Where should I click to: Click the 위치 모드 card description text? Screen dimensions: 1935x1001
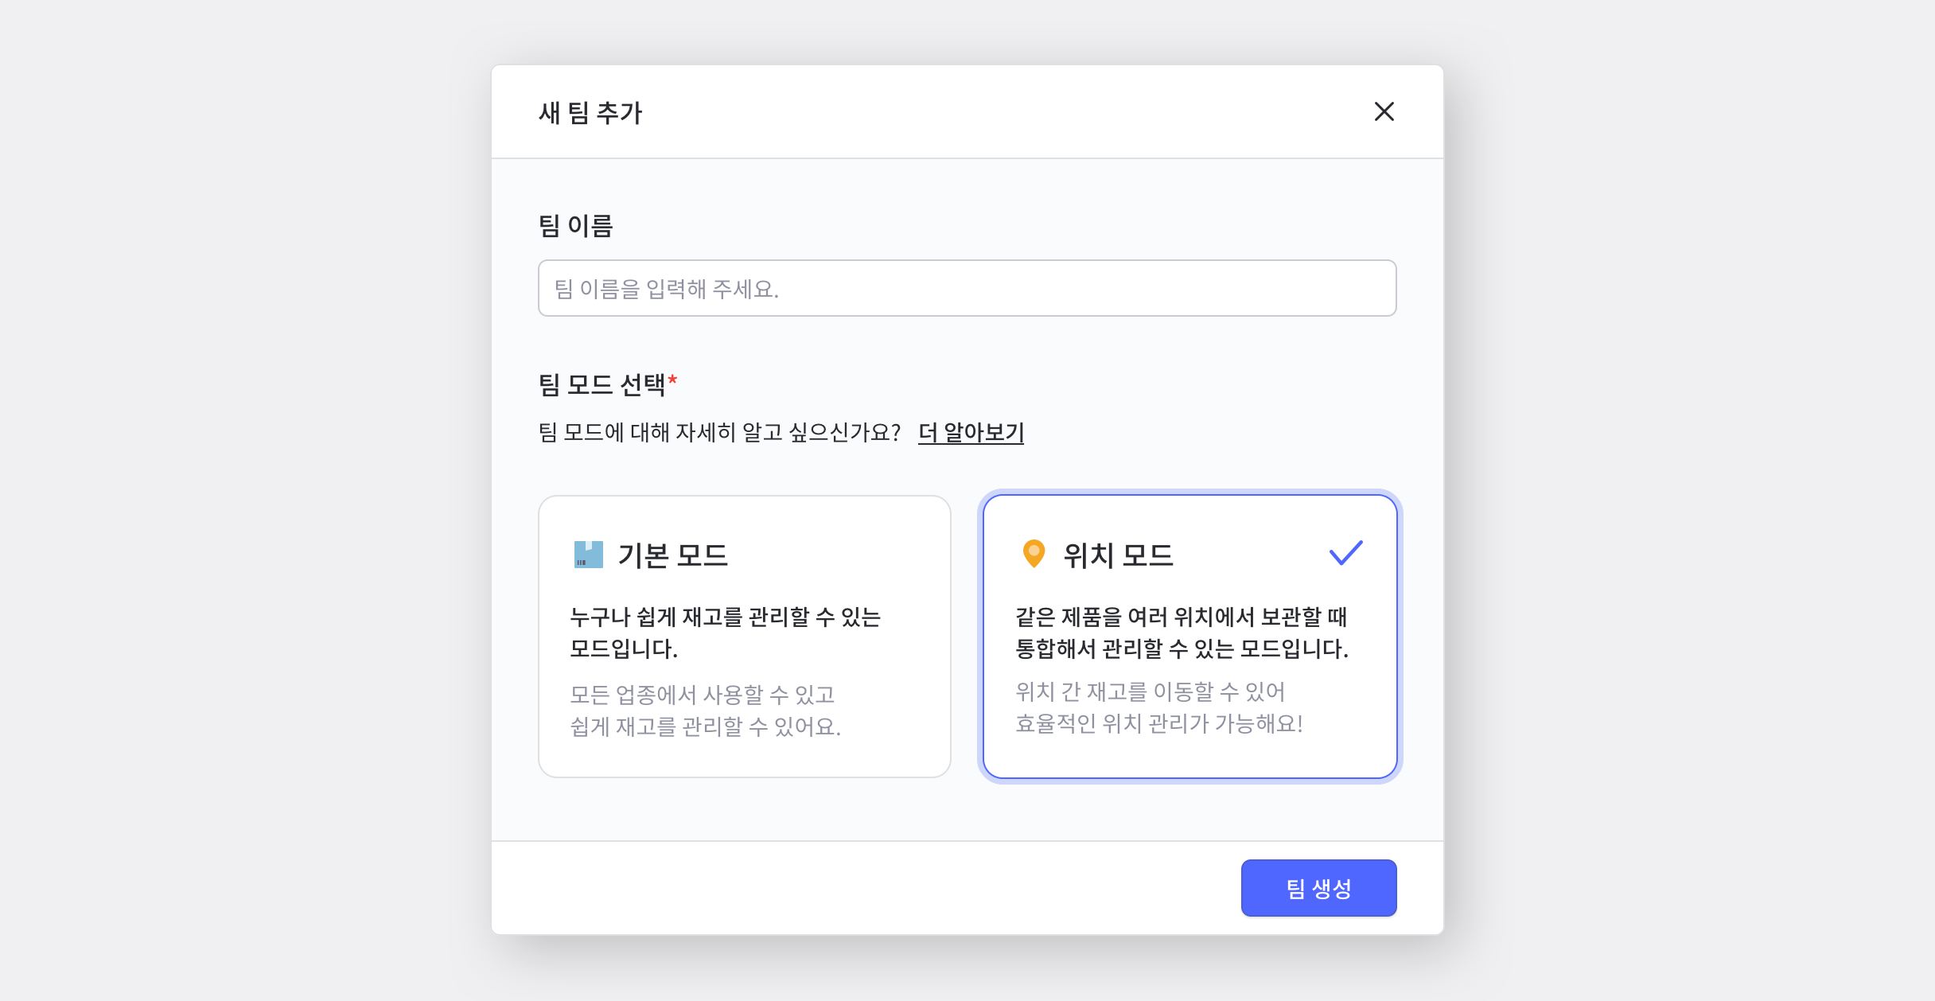pyautogui.click(x=1182, y=633)
